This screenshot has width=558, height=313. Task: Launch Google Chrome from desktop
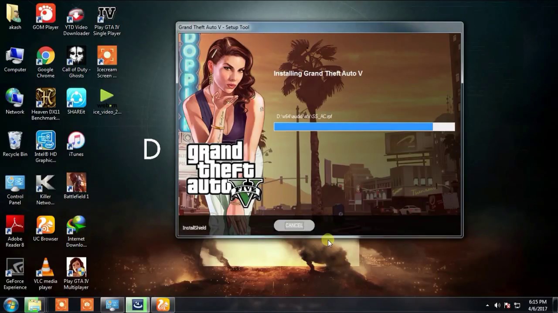click(45, 63)
